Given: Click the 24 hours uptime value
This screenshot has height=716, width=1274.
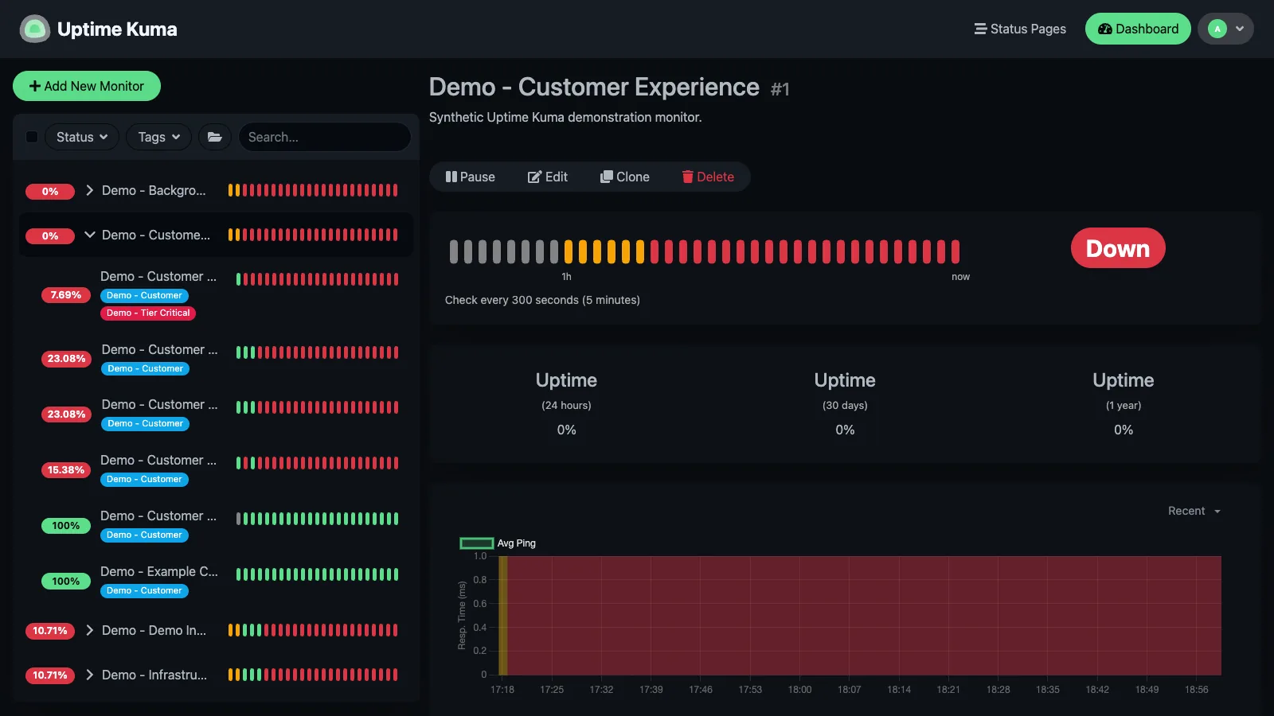Looking at the screenshot, I should (x=566, y=430).
